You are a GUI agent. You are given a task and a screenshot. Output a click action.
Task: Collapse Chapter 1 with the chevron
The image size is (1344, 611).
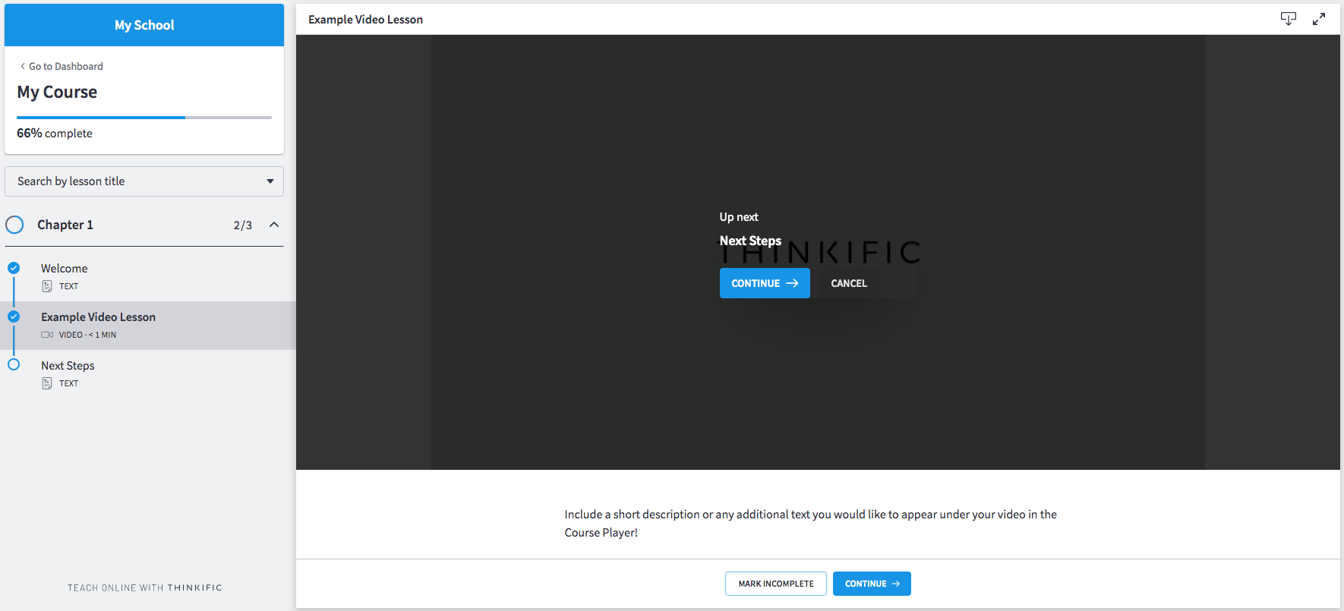click(x=274, y=225)
